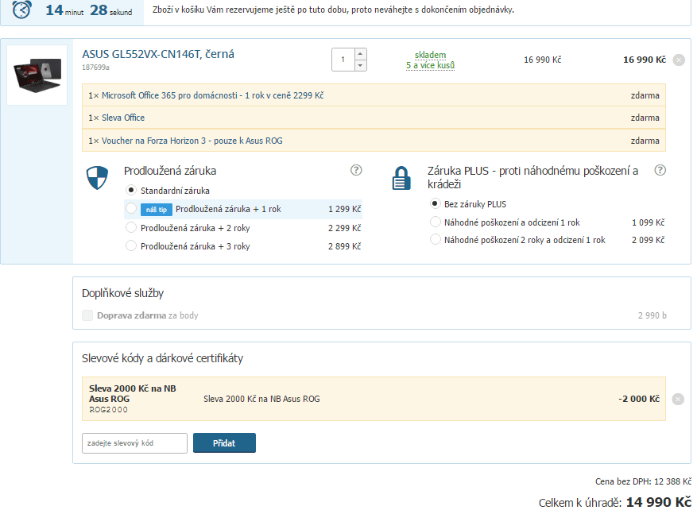Image resolution: width=697 pixels, height=510 pixels.
Task: Click 'Slevové kódy a dárkové certifikáty' heading
Action: 163,358
